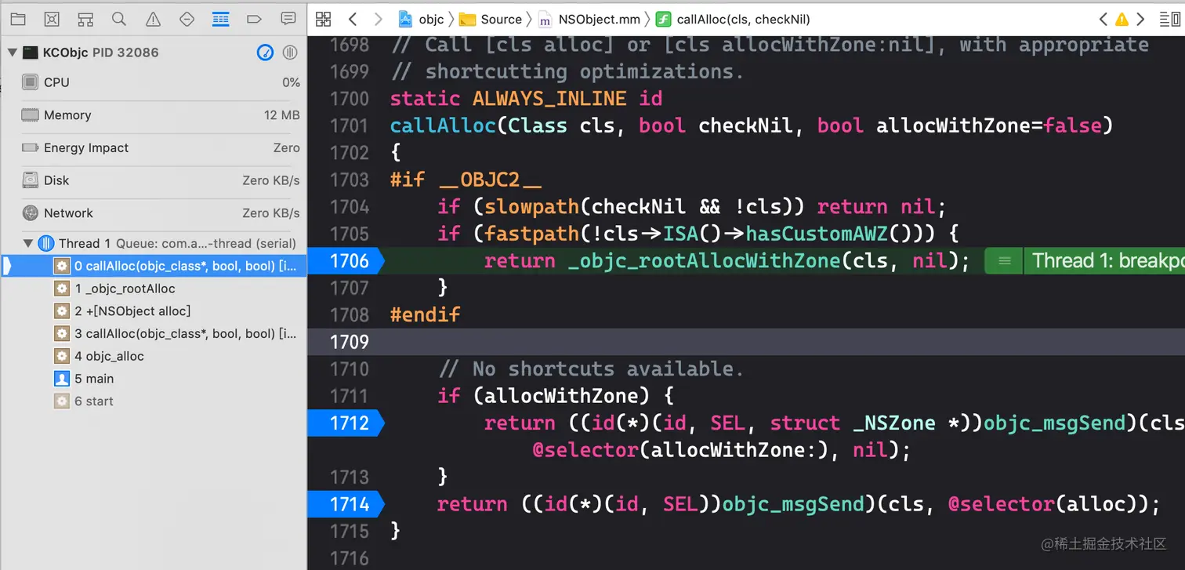Open the Report navigator icon
The image size is (1185, 570).
[x=288, y=19]
